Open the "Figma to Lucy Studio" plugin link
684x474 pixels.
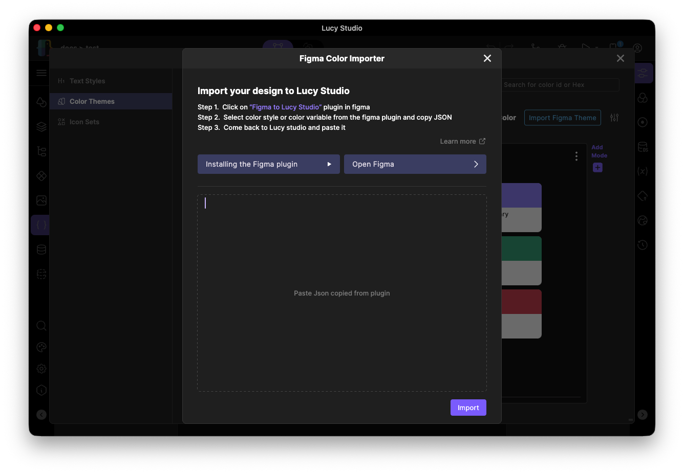(x=286, y=107)
